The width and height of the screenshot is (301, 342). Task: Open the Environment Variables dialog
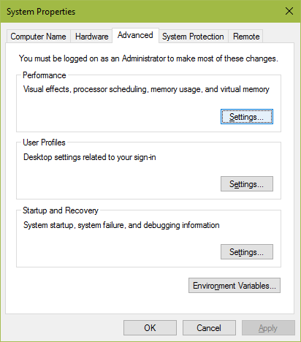[235, 286]
